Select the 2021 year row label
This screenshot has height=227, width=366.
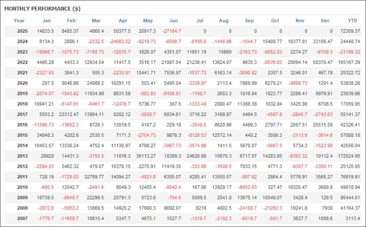pyautogui.click(x=22, y=73)
